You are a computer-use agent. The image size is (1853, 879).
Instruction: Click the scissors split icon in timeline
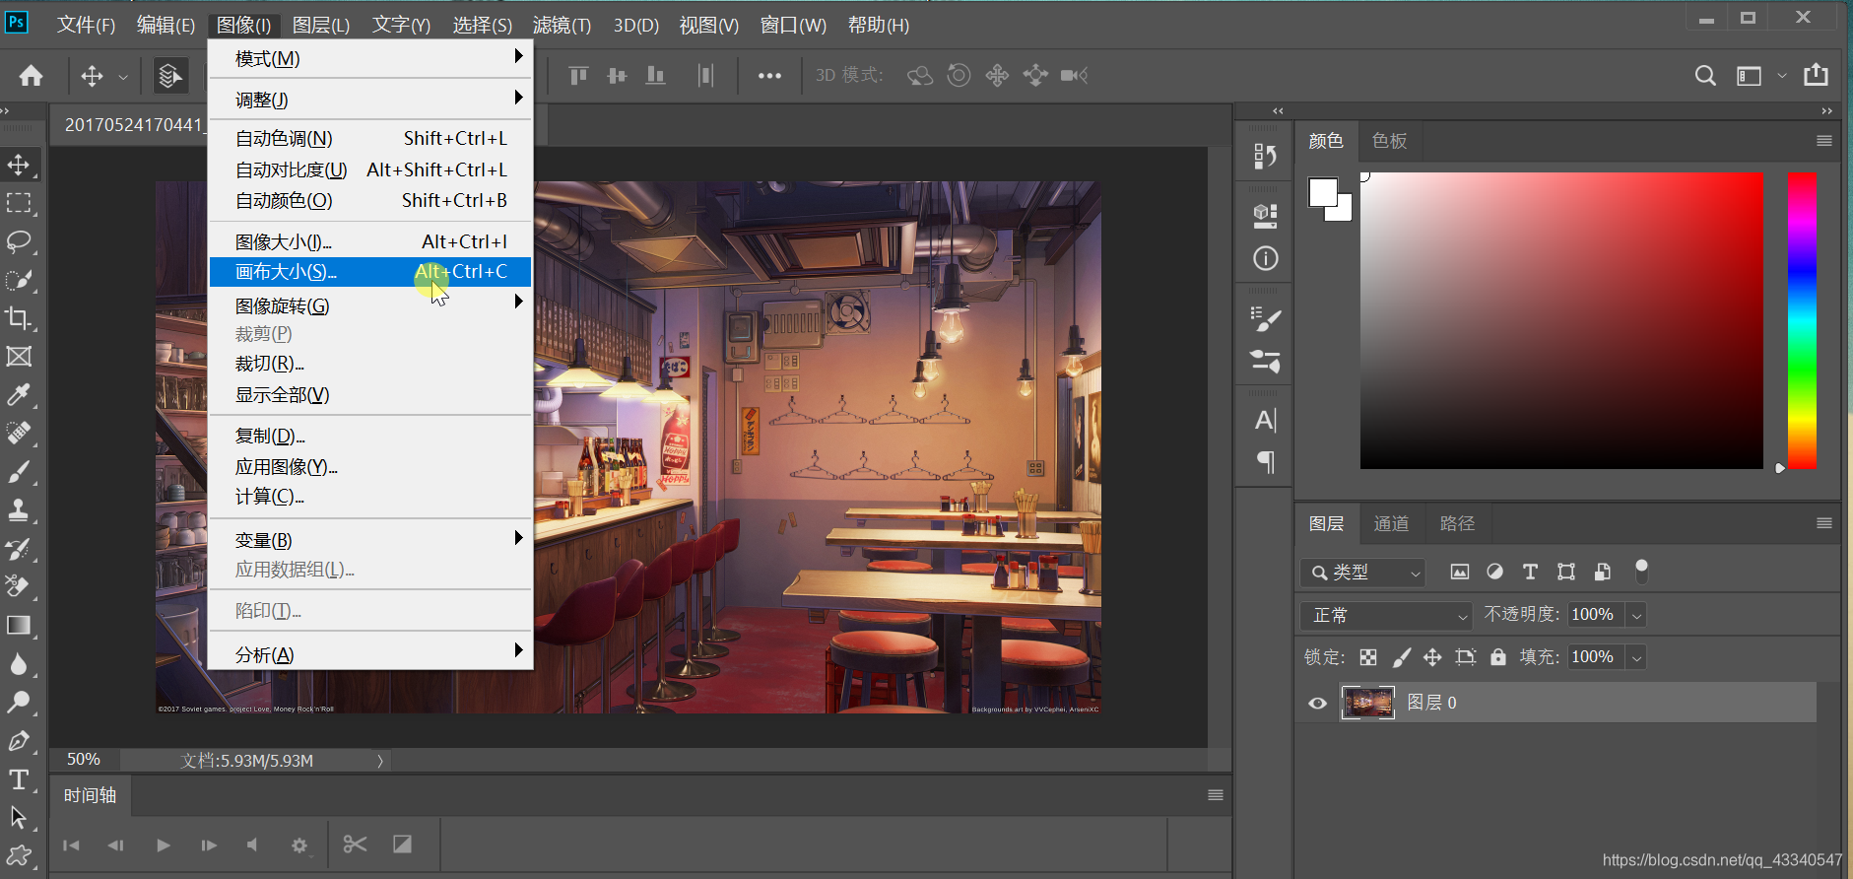coord(355,845)
